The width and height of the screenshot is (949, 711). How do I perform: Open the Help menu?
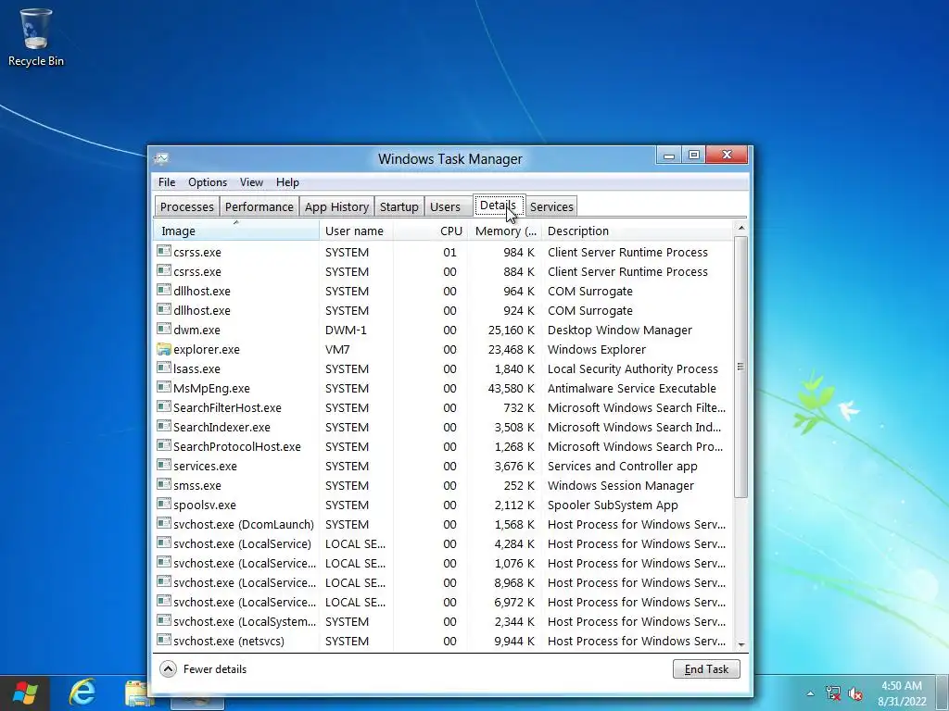pyautogui.click(x=287, y=182)
